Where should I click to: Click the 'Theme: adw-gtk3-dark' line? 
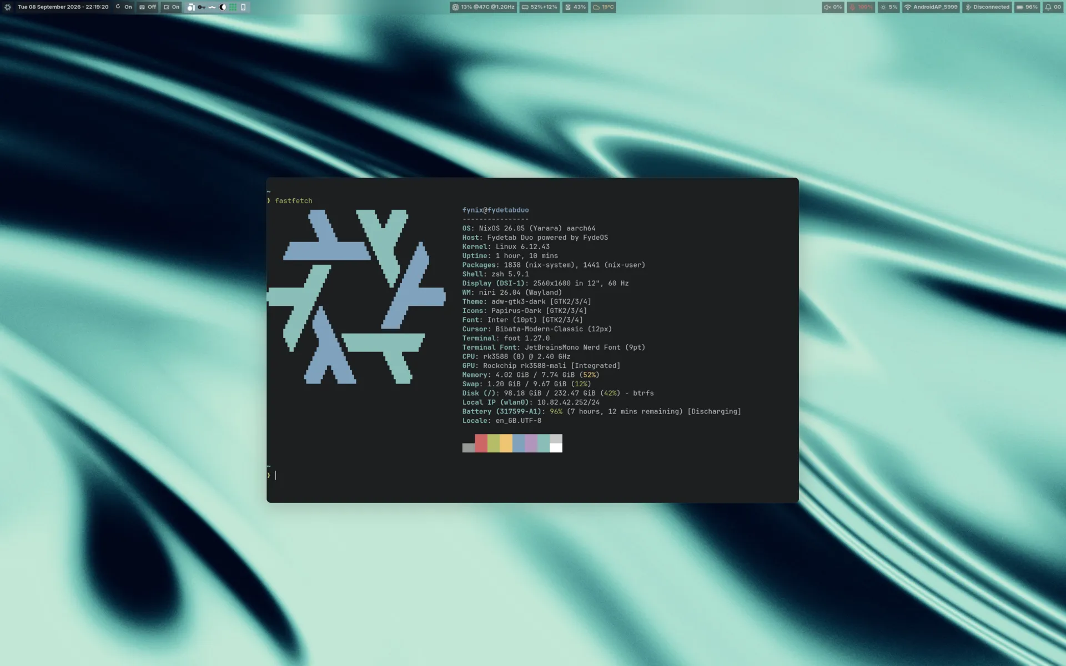click(527, 301)
